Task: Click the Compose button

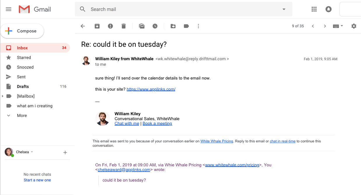Action: [x=22, y=31]
